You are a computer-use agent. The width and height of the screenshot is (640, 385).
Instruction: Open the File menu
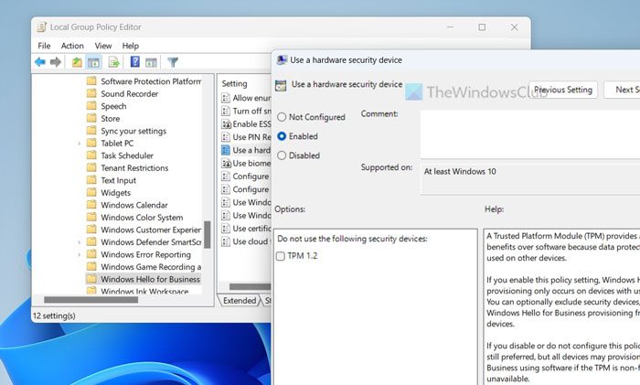pos(44,46)
